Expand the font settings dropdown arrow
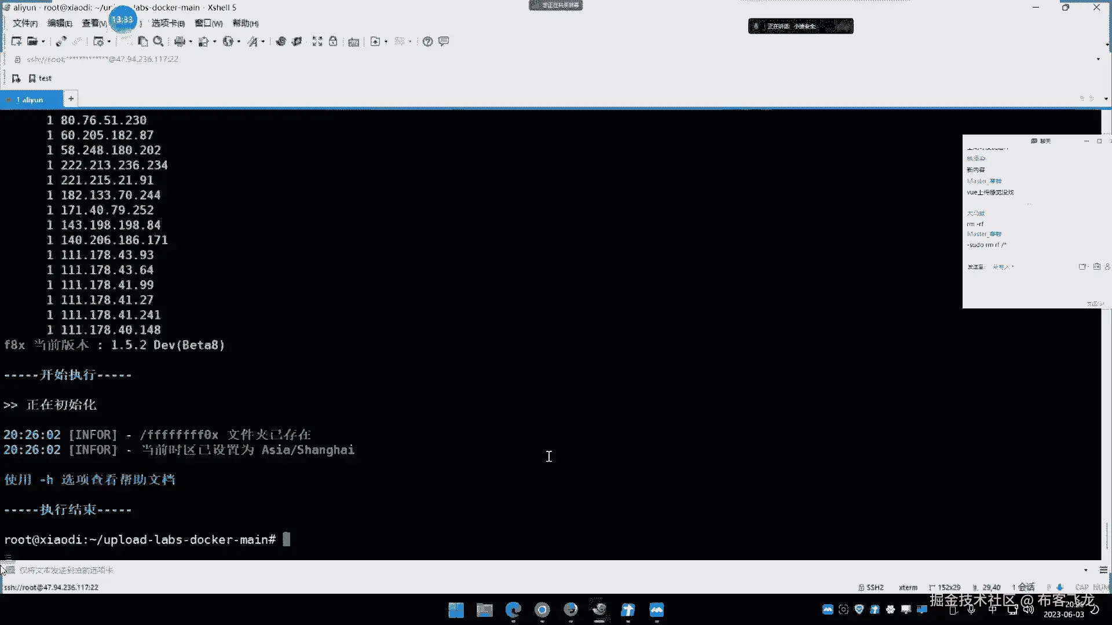The height and width of the screenshot is (625, 1112). pyautogui.click(x=263, y=42)
